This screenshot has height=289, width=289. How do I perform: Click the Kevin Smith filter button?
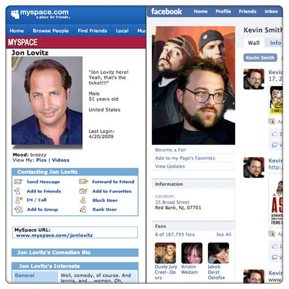(260, 58)
